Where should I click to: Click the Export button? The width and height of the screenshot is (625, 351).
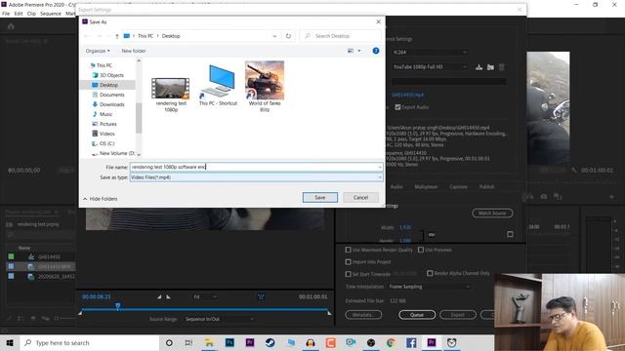[x=458, y=315]
